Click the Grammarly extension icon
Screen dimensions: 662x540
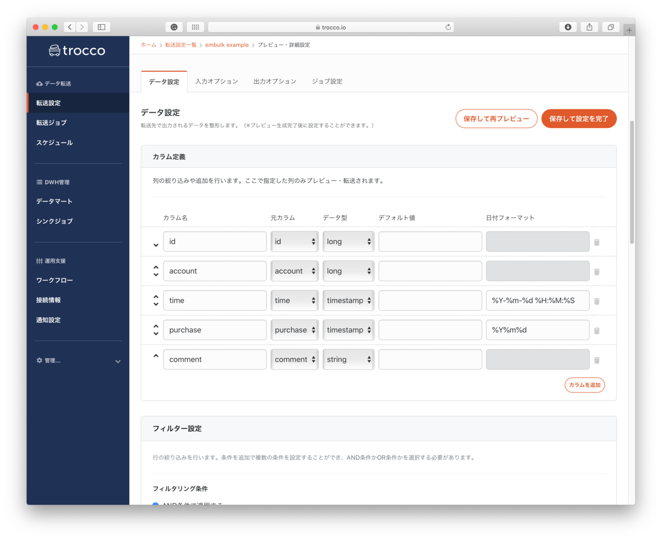click(174, 27)
